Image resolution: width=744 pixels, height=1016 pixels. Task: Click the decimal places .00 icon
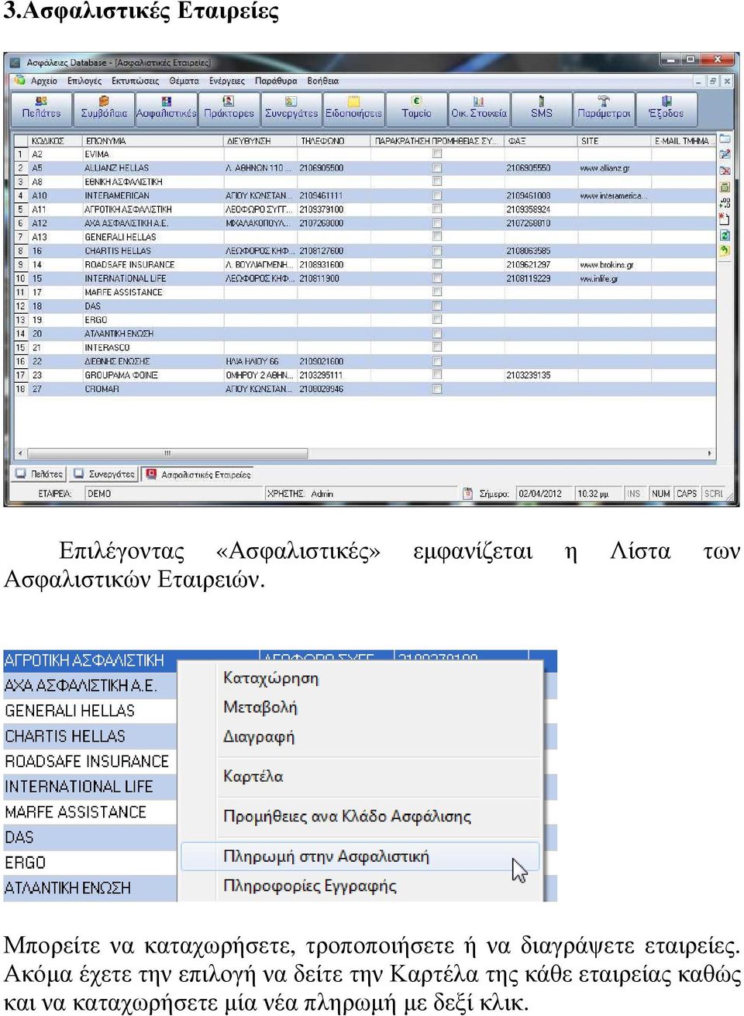725,202
